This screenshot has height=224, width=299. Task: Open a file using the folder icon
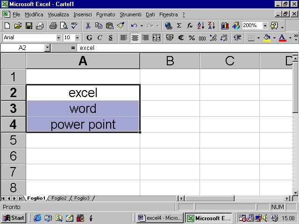(x=18, y=26)
